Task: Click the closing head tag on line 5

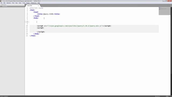Action: [37, 16]
